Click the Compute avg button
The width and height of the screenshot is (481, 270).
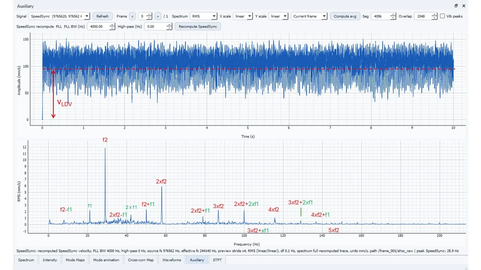345,16
